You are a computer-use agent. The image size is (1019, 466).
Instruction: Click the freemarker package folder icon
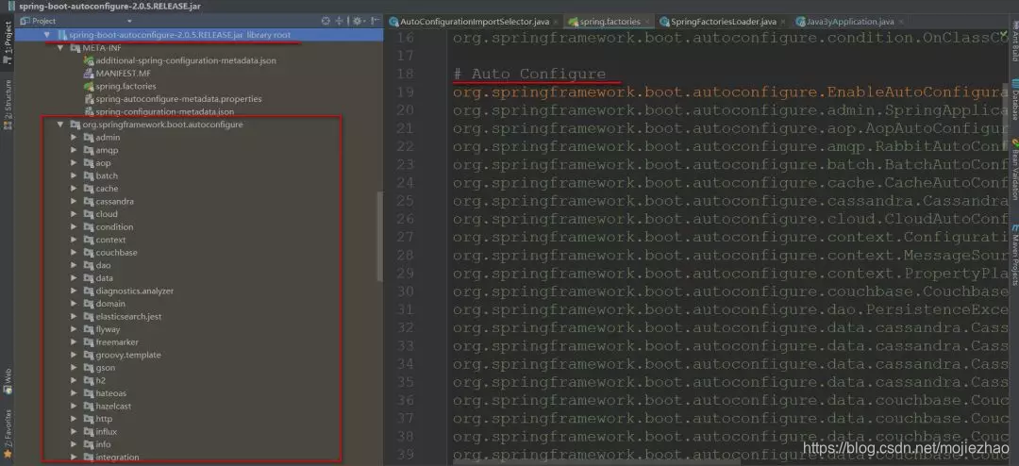tap(89, 341)
